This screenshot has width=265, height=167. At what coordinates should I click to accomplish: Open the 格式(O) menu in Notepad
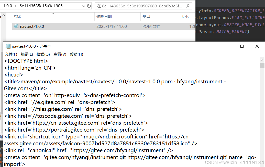43,54
